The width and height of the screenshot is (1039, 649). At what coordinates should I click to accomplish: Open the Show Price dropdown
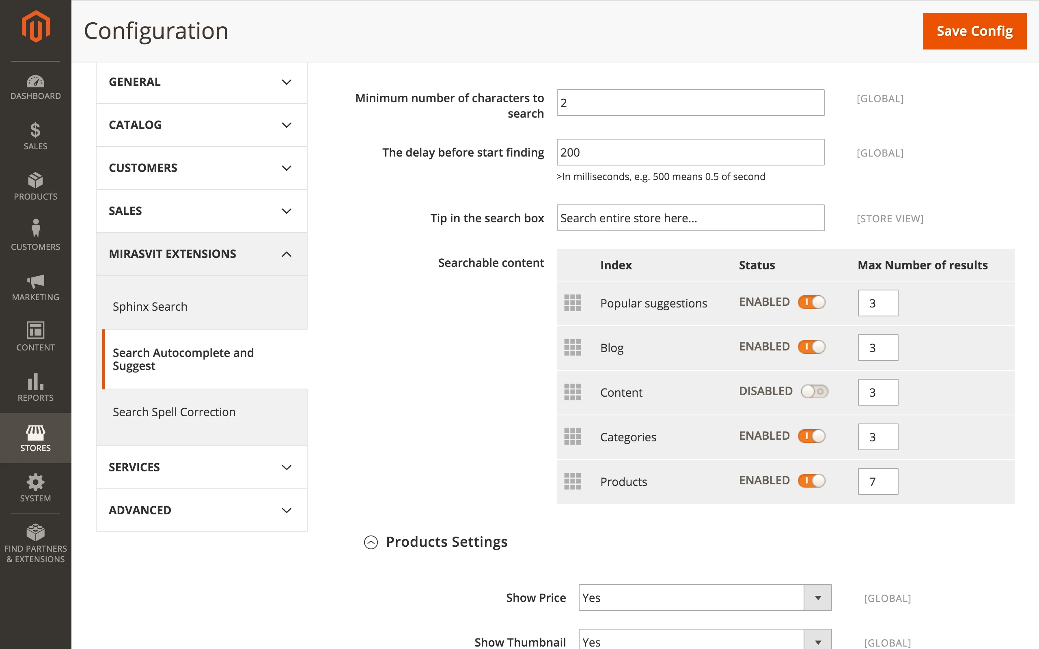coord(705,597)
